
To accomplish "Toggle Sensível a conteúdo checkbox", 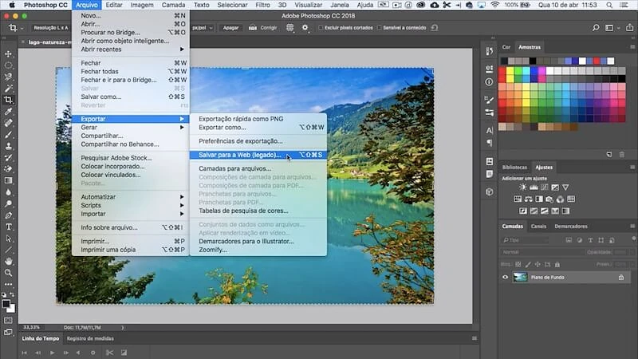I will (379, 28).
